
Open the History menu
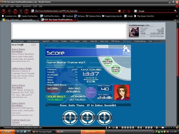pos(18,6)
